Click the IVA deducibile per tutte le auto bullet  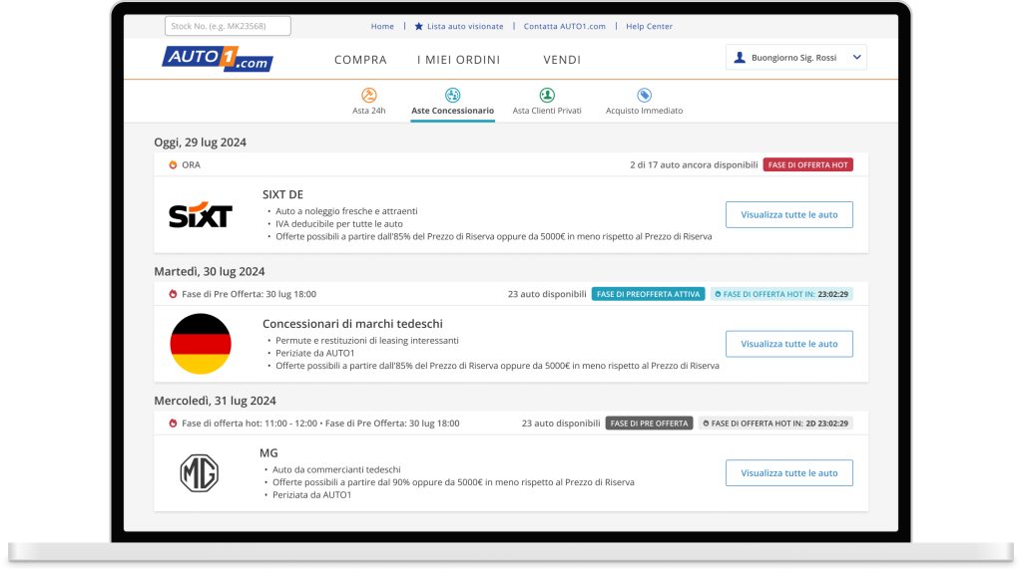(x=339, y=224)
